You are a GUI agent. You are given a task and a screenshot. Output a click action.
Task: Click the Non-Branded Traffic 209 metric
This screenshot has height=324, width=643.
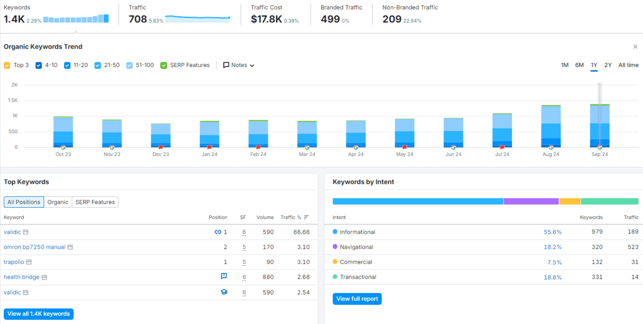[x=392, y=19]
